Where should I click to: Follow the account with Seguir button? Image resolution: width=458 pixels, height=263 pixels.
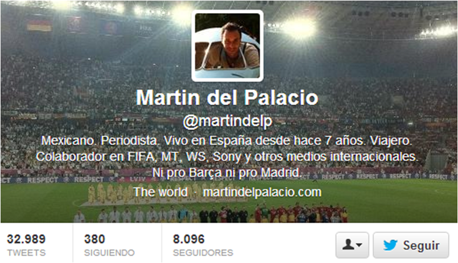tap(411, 245)
